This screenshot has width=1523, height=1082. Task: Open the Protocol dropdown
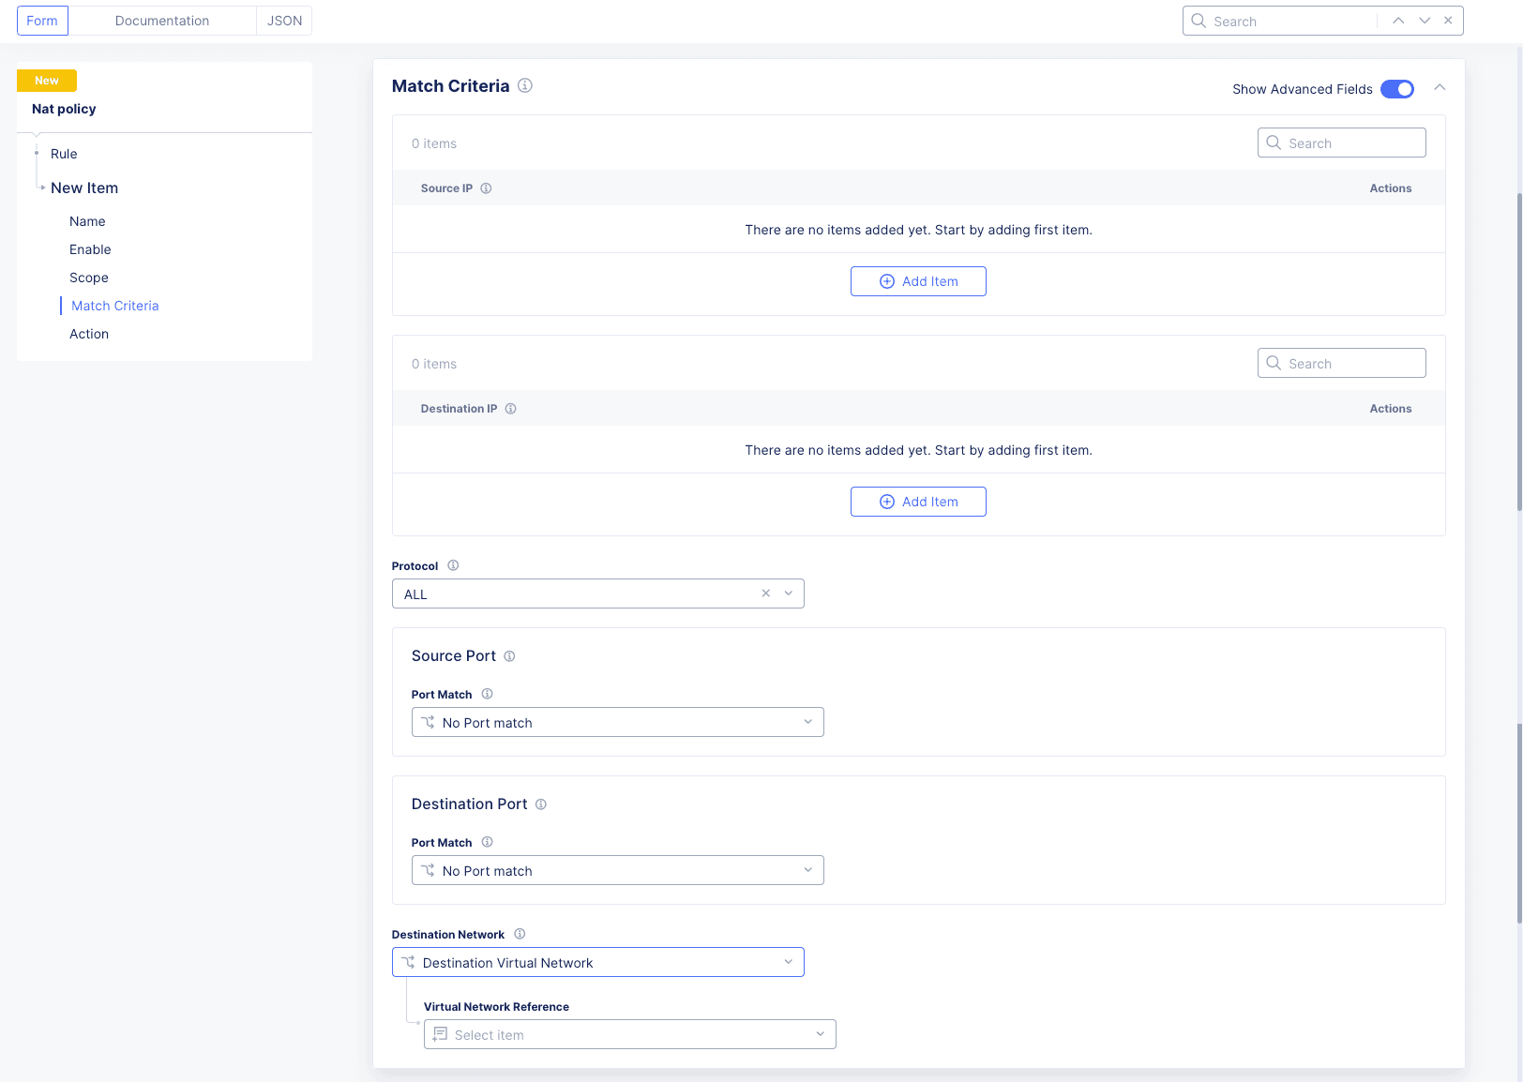[788, 594]
